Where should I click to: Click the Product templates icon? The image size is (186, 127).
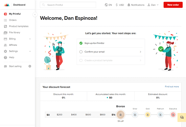(x=5, y=26)
